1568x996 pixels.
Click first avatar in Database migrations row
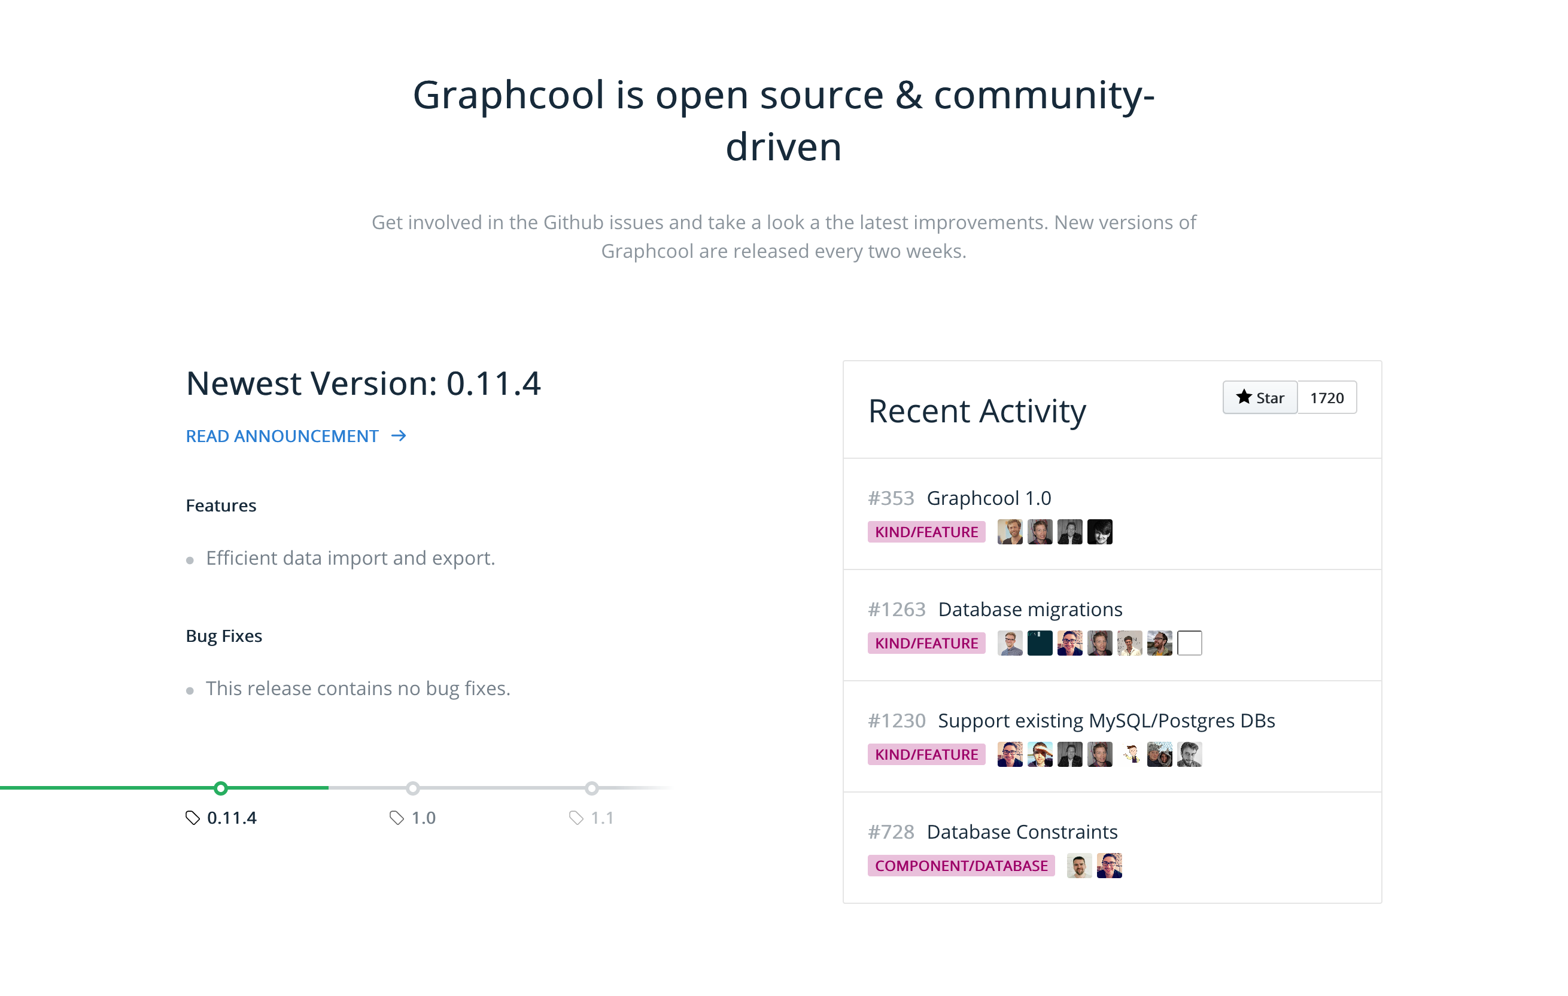tap(1010, 643)
